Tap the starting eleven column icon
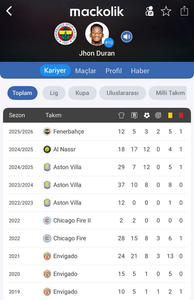This screenshot has height=300, width=194. [134, 115]
